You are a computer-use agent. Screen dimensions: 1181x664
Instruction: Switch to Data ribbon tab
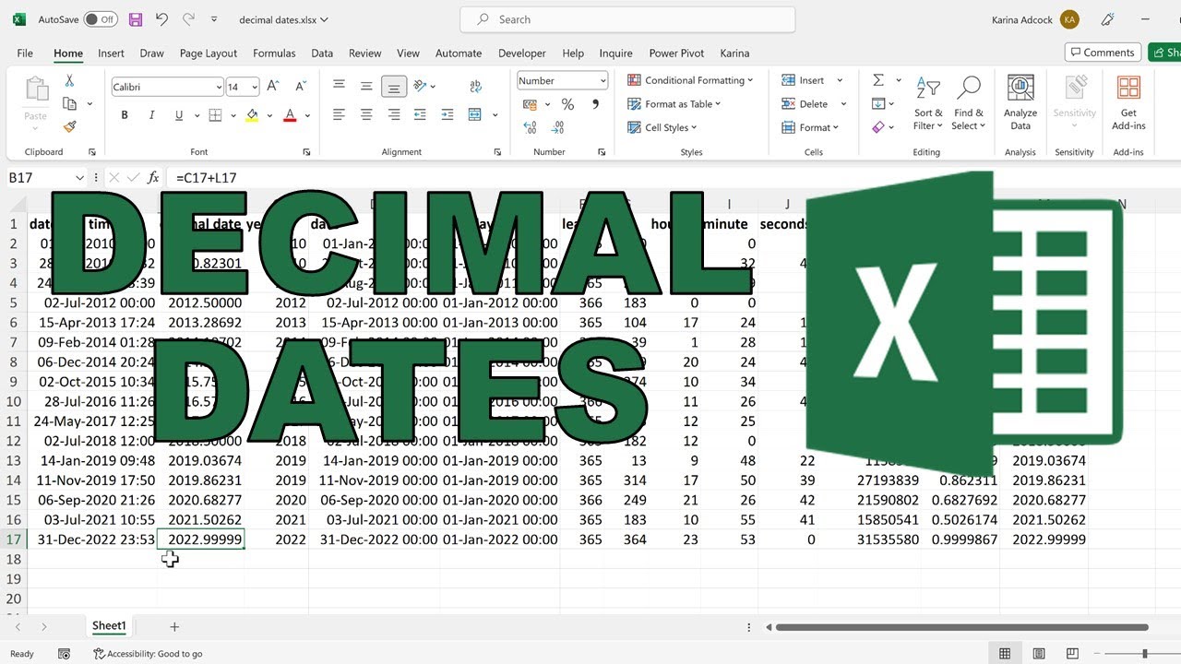pos(322,53)
